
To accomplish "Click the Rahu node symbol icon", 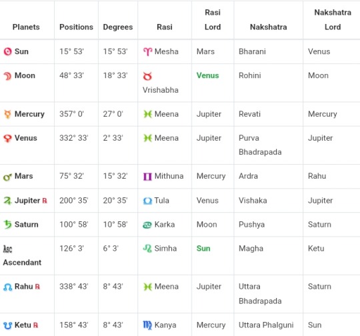I will (8, 287).
